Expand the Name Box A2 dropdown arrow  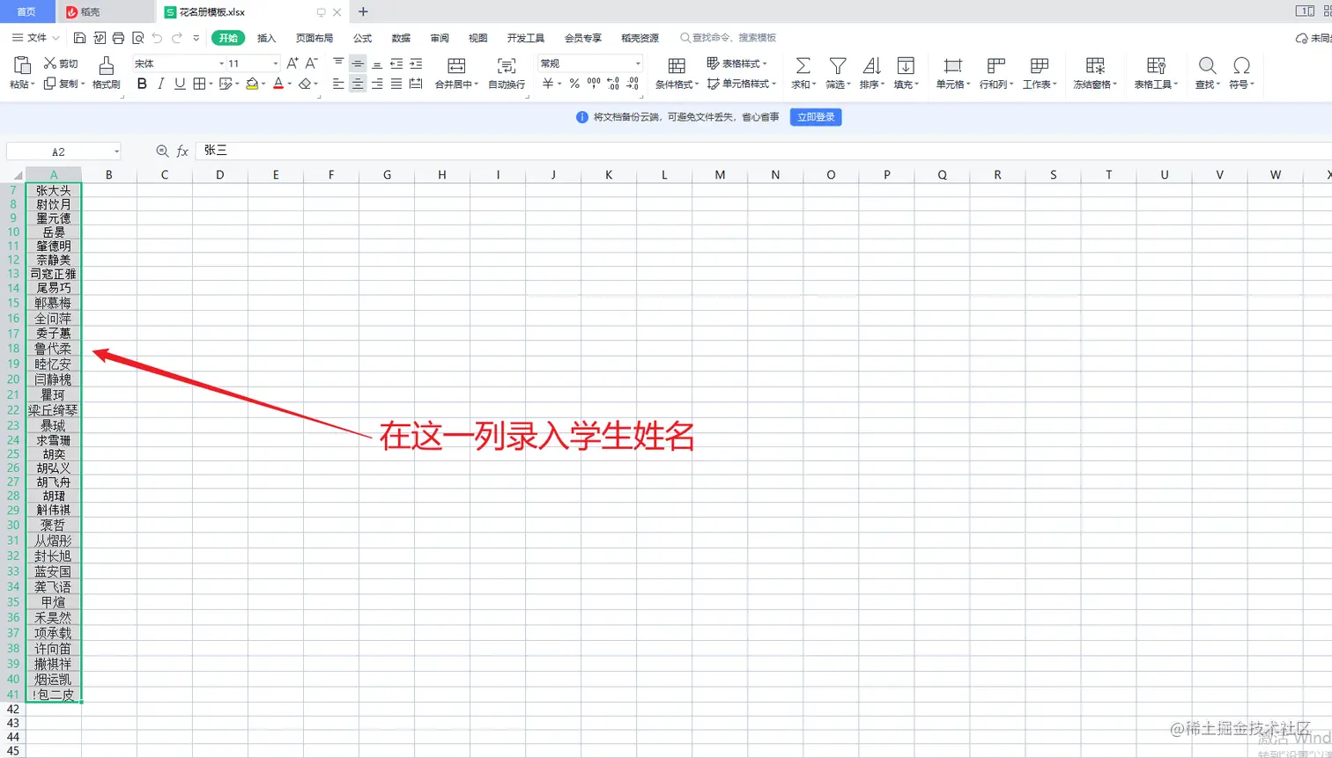[116, 151]
